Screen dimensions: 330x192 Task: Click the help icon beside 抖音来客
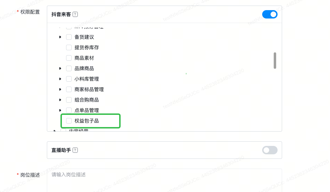coord(75,14)
